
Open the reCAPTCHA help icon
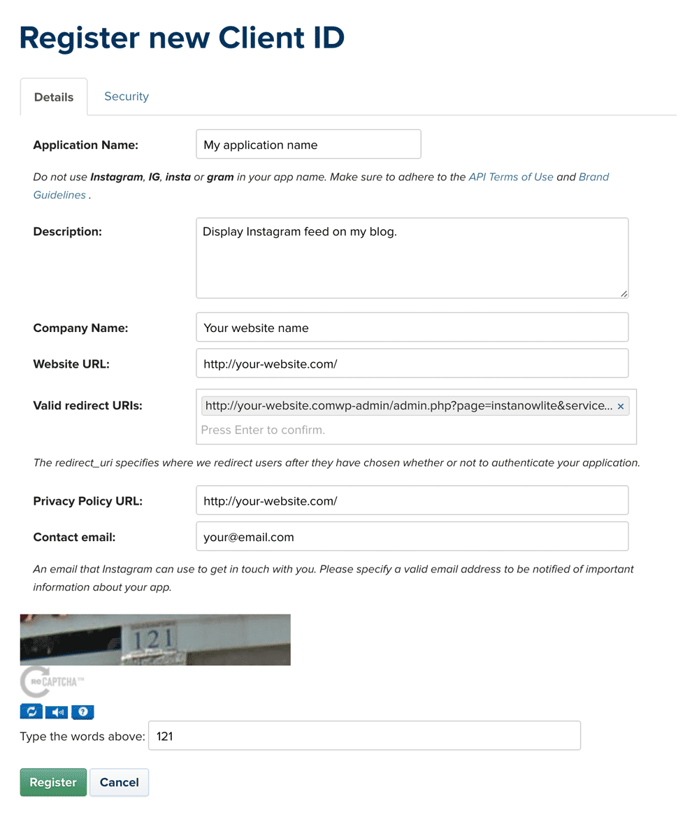click(82, 712)
